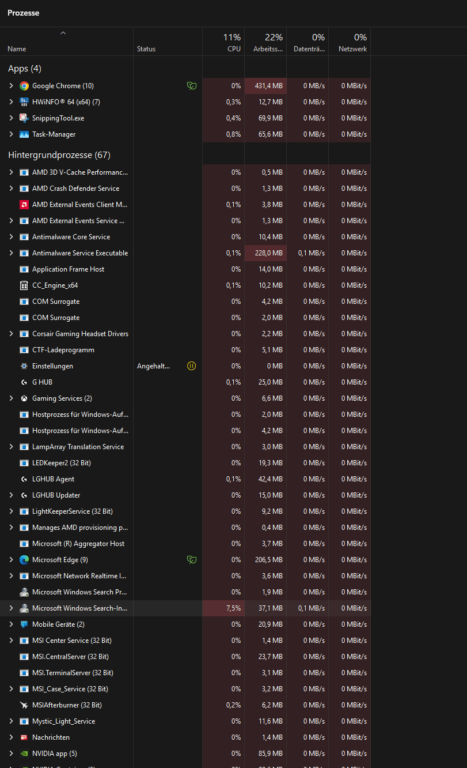Image resolution: width=467 pixels, height=768 pixels.
Task: Click the 228,0 MB memory value
Action: pyautogui.click(x=268, y=253)
